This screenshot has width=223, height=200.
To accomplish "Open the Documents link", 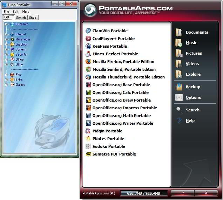I will (x=197, y=32).
